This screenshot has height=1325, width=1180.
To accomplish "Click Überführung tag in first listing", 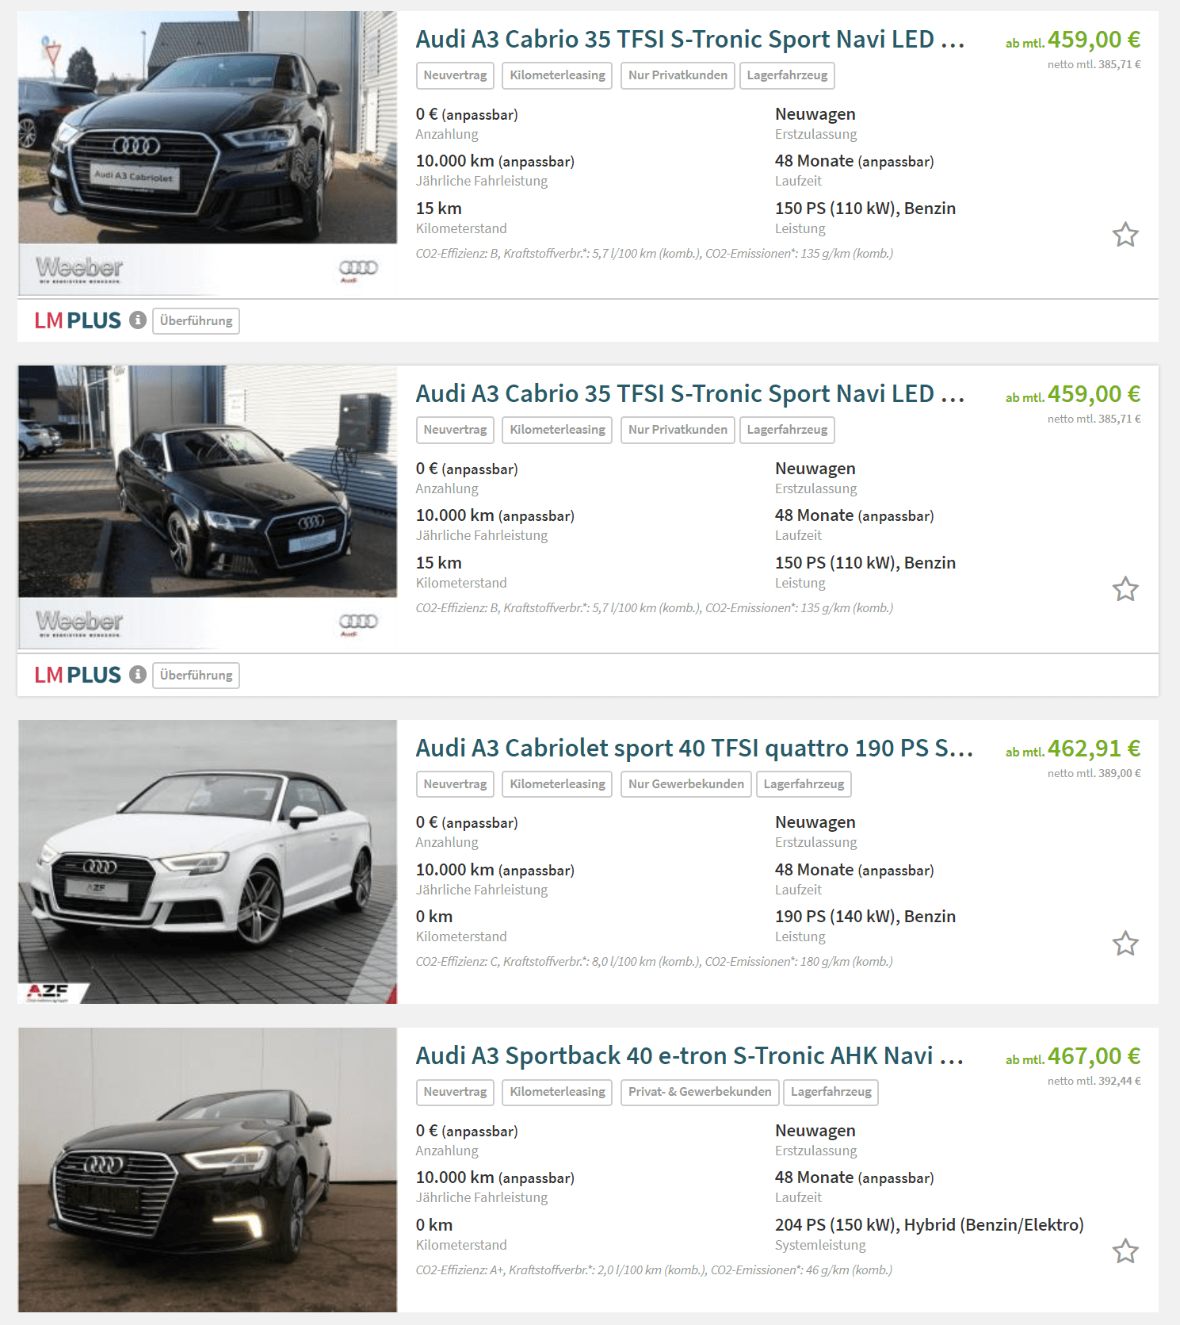I will click(x=196, y=321).
